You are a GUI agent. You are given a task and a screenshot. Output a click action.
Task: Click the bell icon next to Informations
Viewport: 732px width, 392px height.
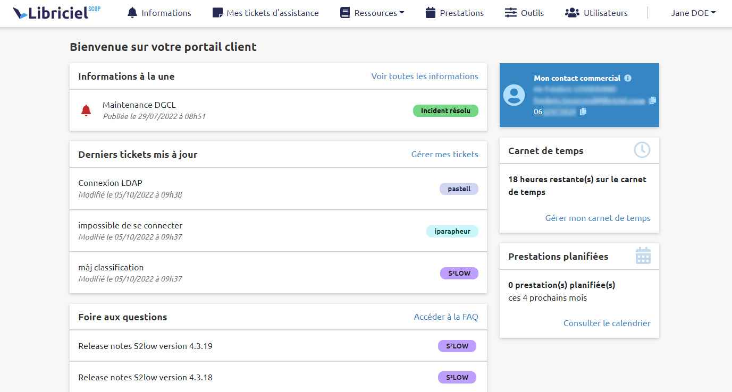[132, 13]
